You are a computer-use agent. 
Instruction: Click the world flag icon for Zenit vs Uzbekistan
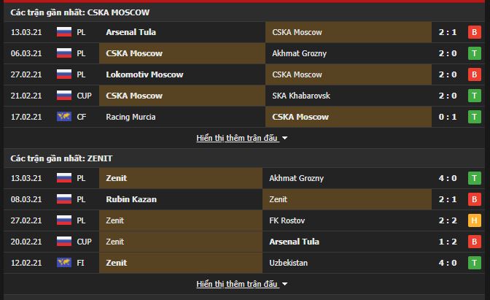click(64, 263)
